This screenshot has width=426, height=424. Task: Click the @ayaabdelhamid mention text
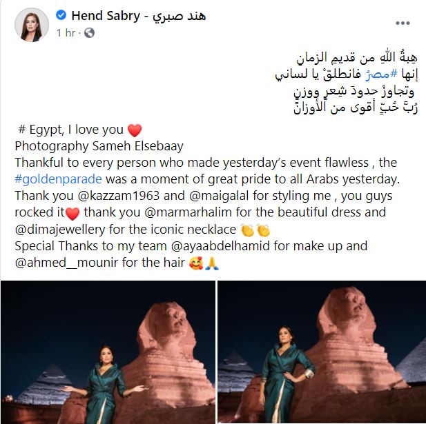220,246
